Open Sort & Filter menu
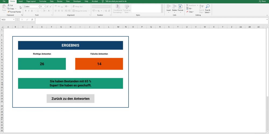The height and width of the screenshot is (134, 269). [201, 9]
